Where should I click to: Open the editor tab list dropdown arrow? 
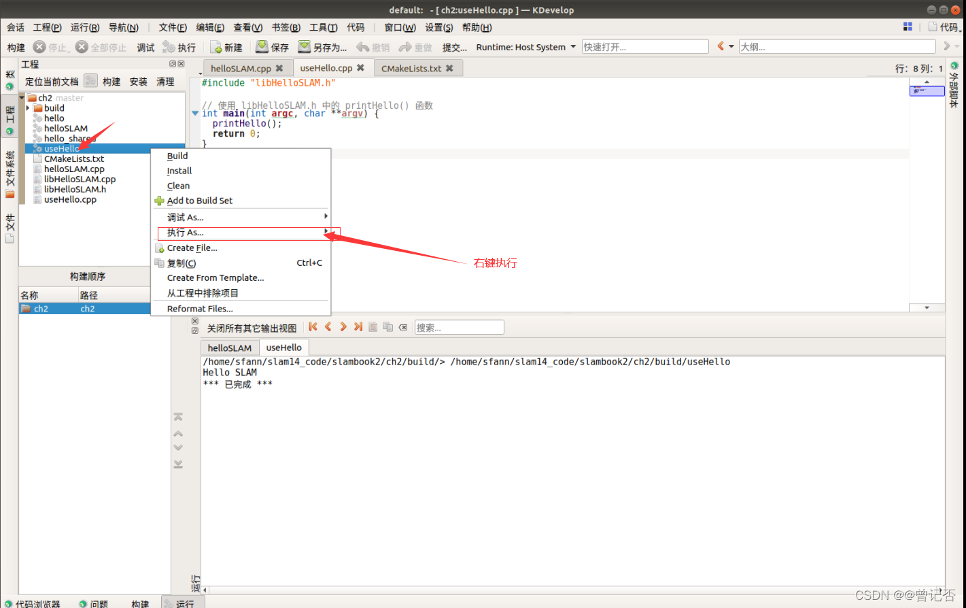(200, 73)
